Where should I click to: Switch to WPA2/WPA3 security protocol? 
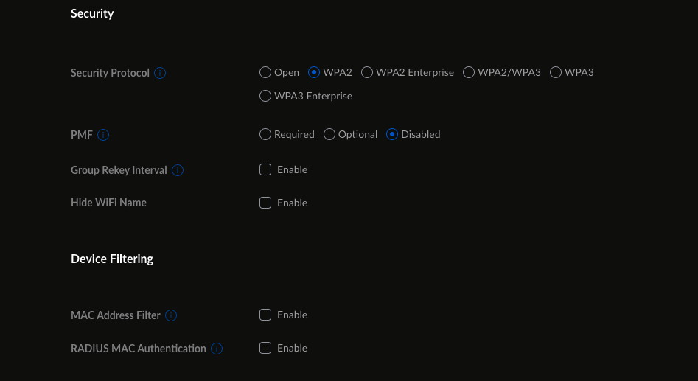[469, 72]
